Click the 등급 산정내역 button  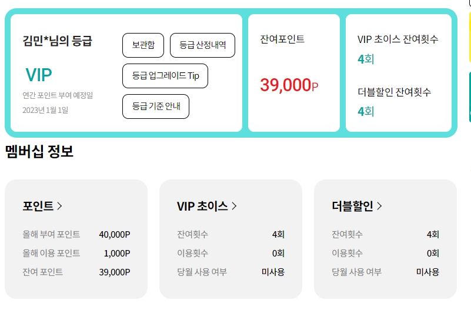pyautogui.click(x=202, y=45)
